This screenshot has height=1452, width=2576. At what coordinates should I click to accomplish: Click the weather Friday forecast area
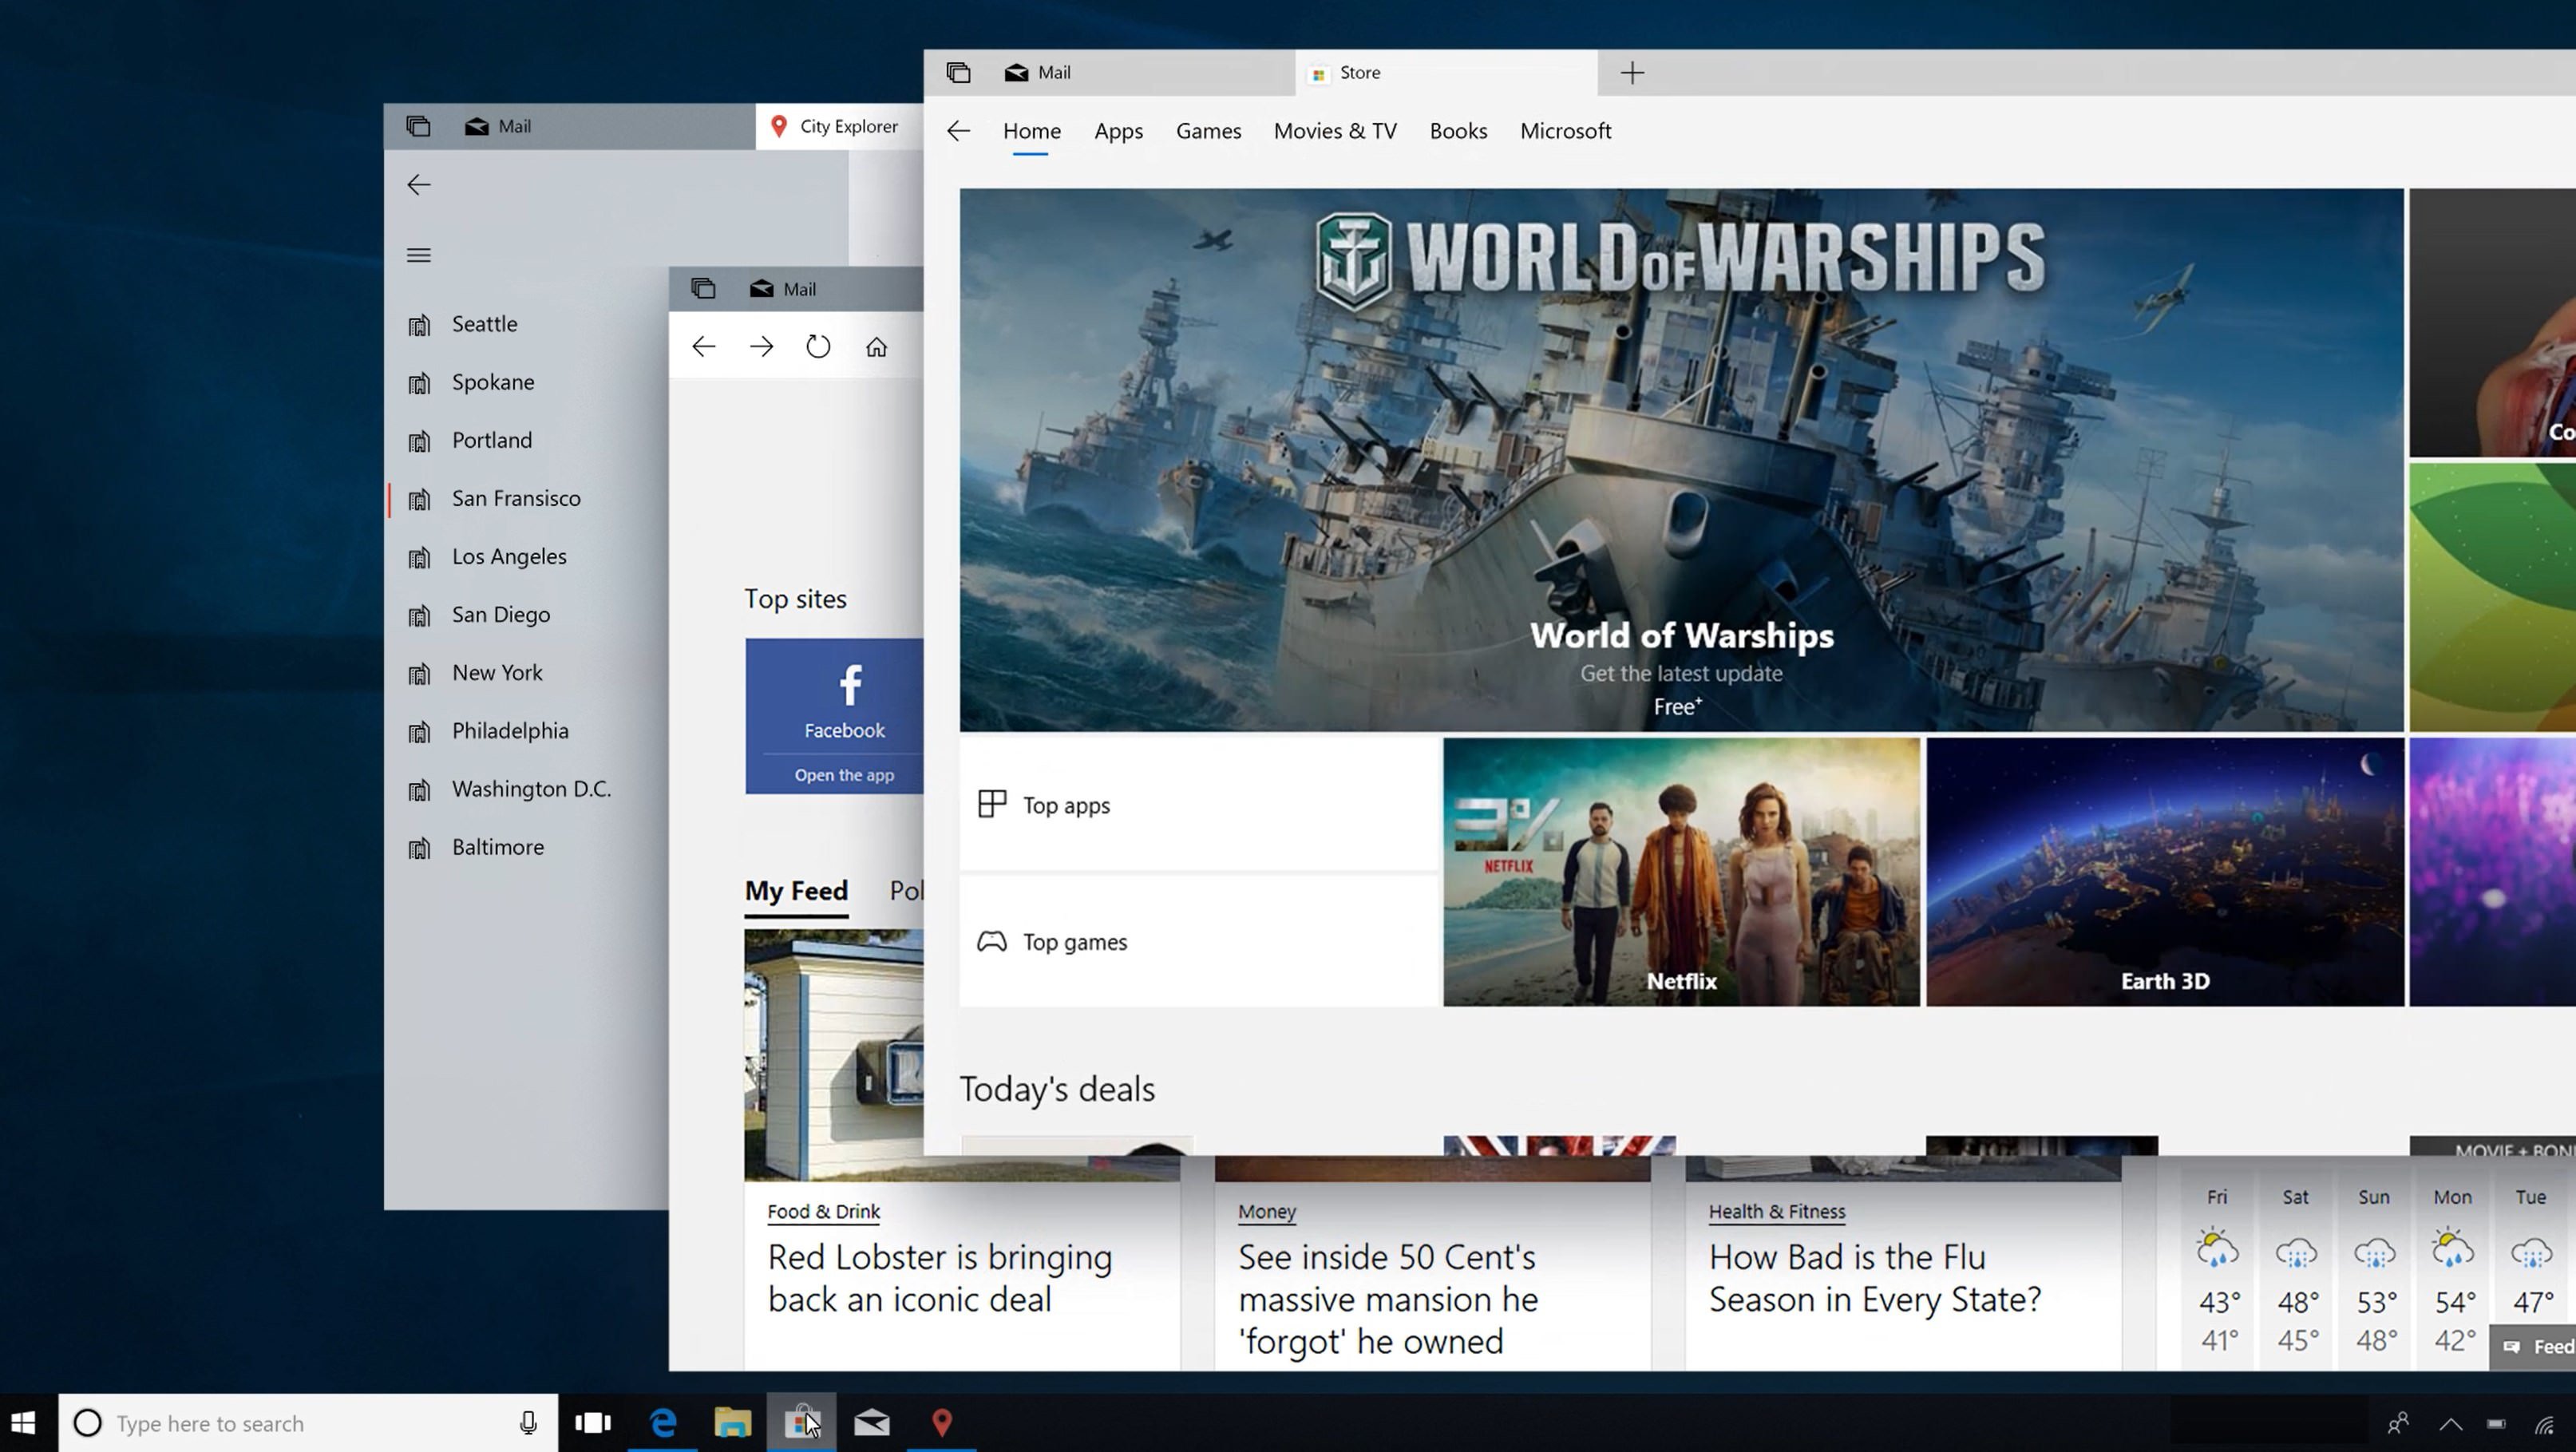tap(2217, 1270)
